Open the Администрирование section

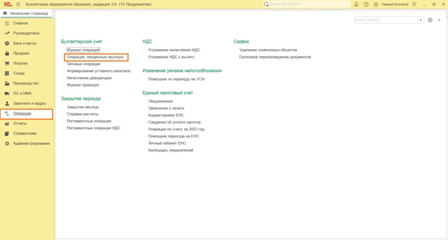pyautogui.click(x=31, y=143)
